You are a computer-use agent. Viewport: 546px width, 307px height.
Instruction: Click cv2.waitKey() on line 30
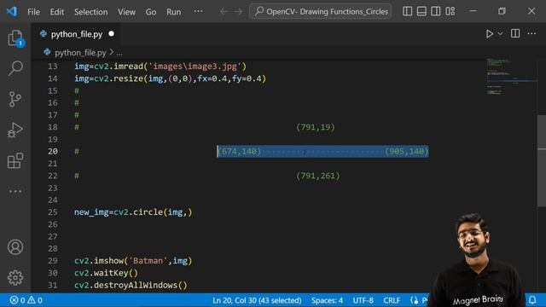pos(106,273)
